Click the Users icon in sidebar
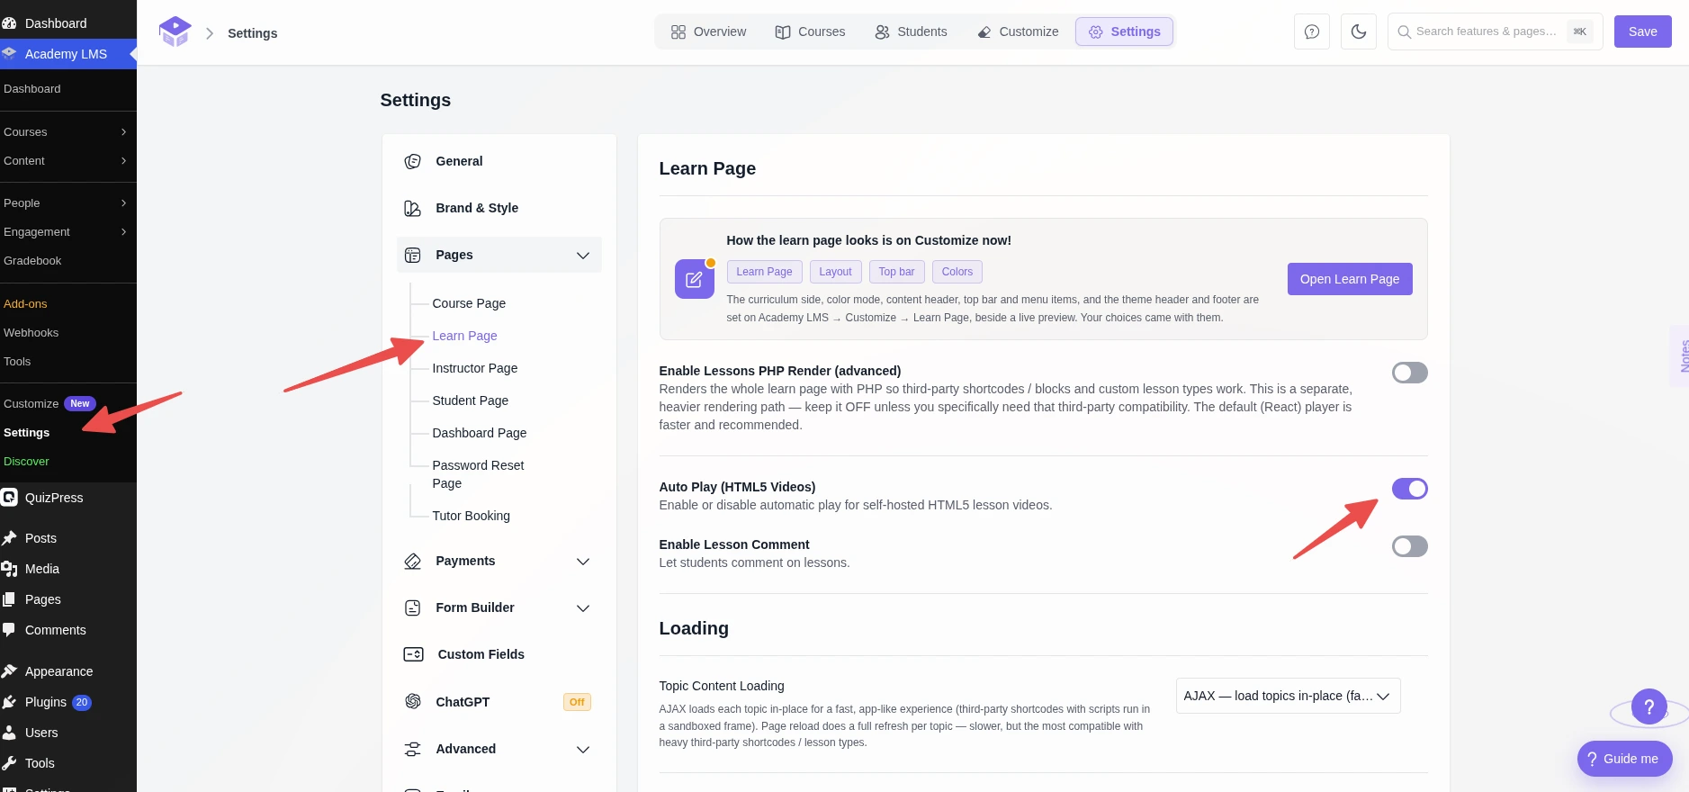The width and height of the screenshot is (1689, 792). point(10,733)
